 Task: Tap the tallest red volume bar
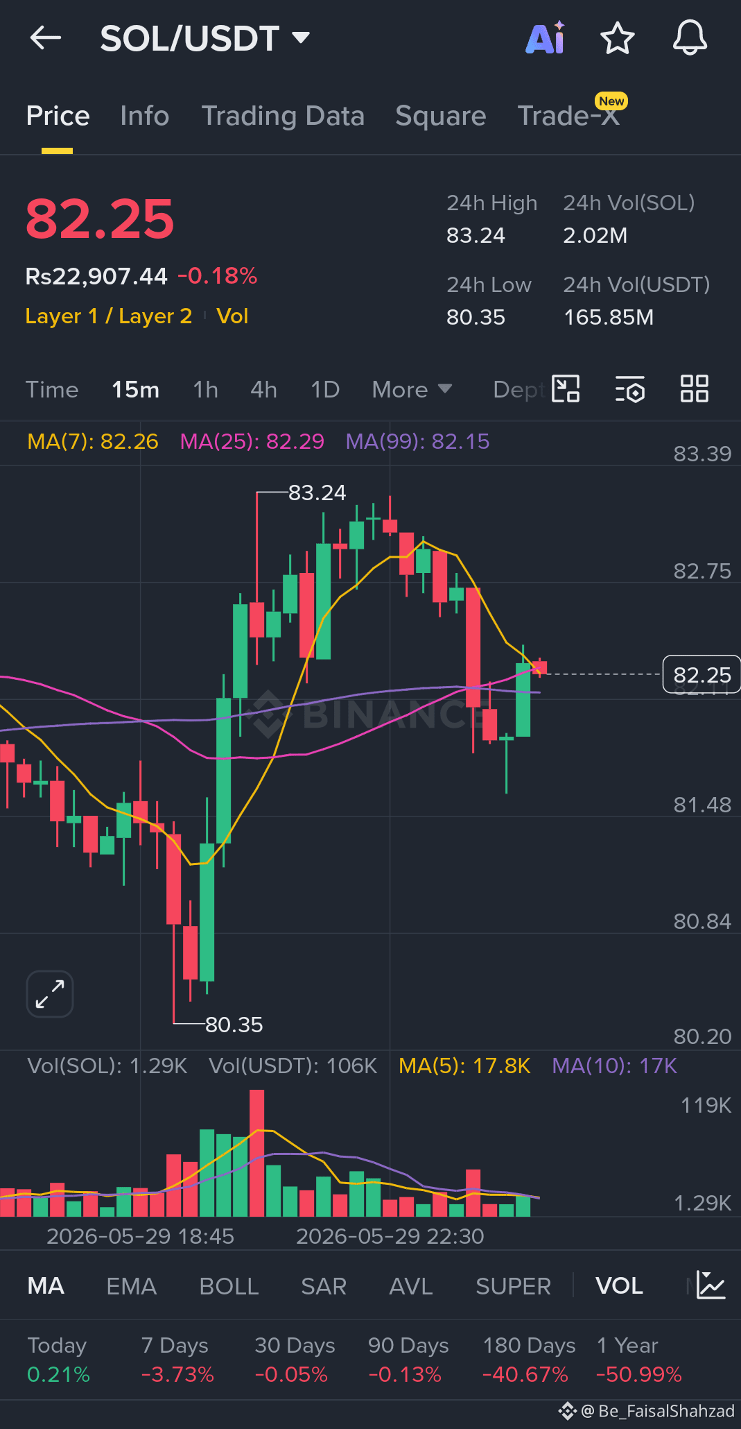coord(256,1153)
